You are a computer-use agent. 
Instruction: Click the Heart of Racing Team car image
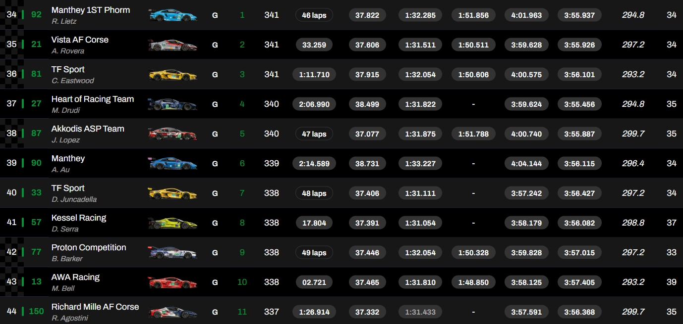click(172, 104)
